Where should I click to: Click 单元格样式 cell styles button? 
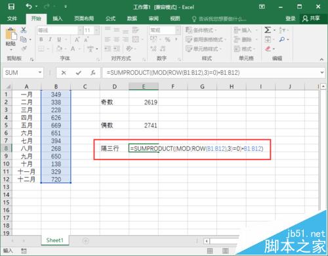pyautogui.click(x=203, y=49)
